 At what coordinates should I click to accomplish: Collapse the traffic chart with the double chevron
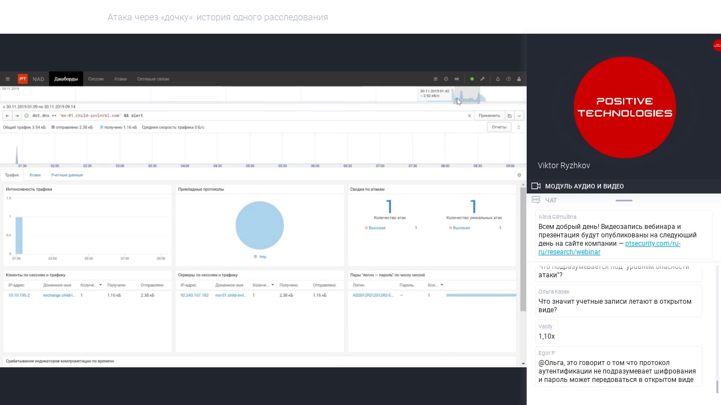coord(519,127)
